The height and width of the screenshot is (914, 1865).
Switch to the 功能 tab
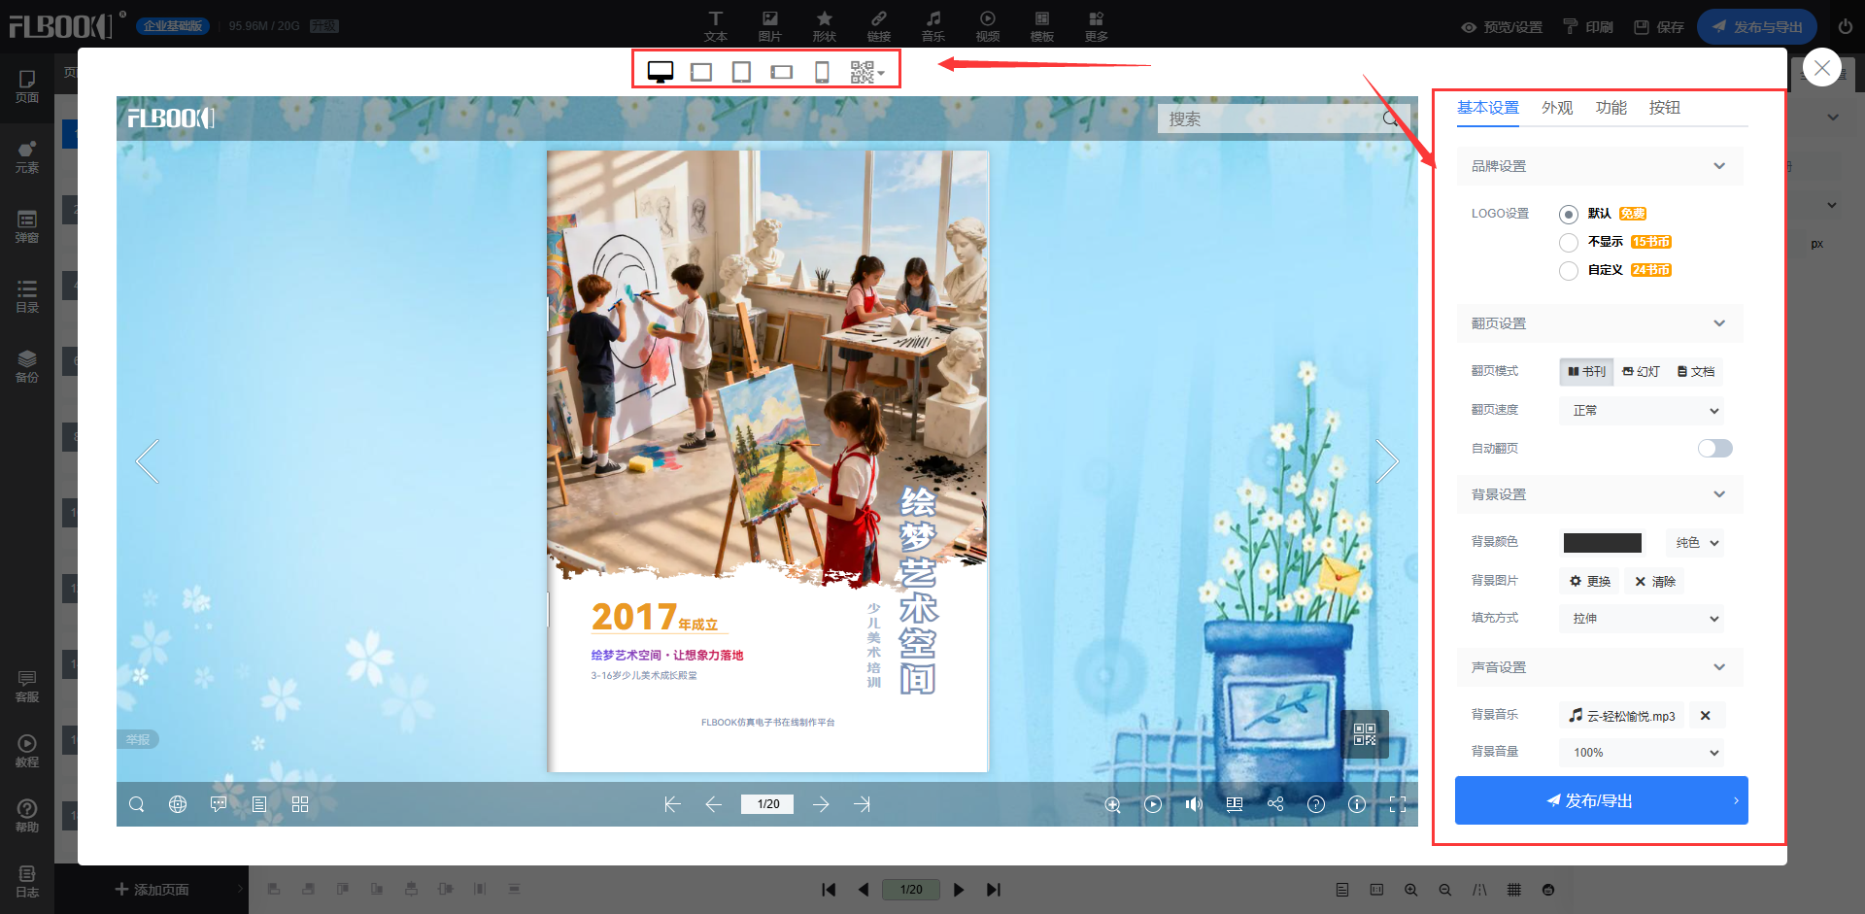click(1611, 108)
